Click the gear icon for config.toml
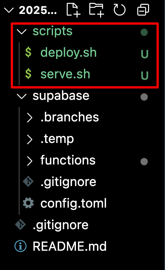The height and width of the screenshot is (270, 165). 28,203
